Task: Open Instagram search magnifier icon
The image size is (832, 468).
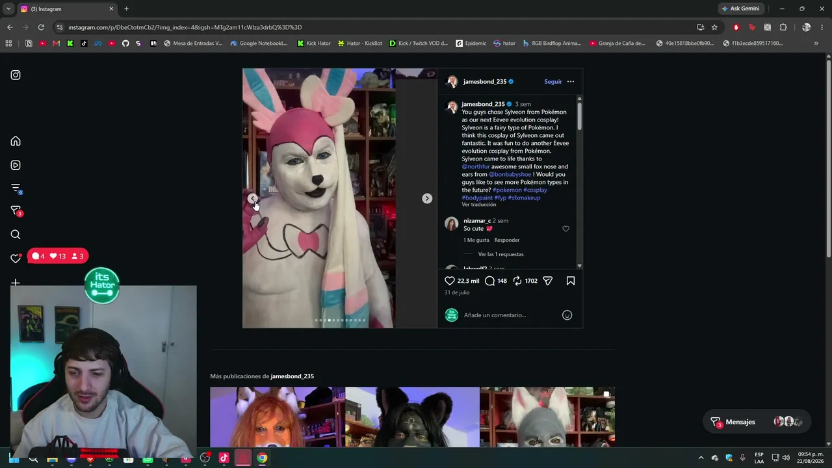Action: (x=16, y=235)
